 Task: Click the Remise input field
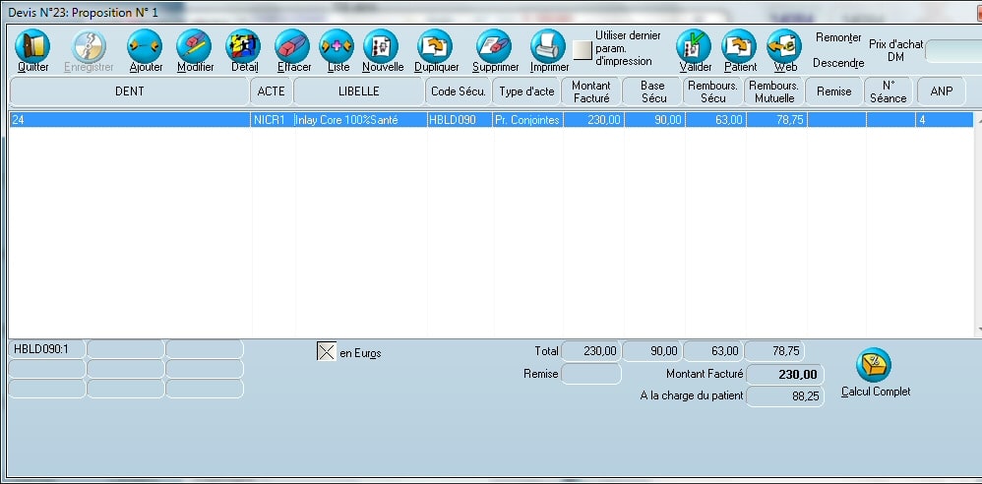[x=591, y=374]
